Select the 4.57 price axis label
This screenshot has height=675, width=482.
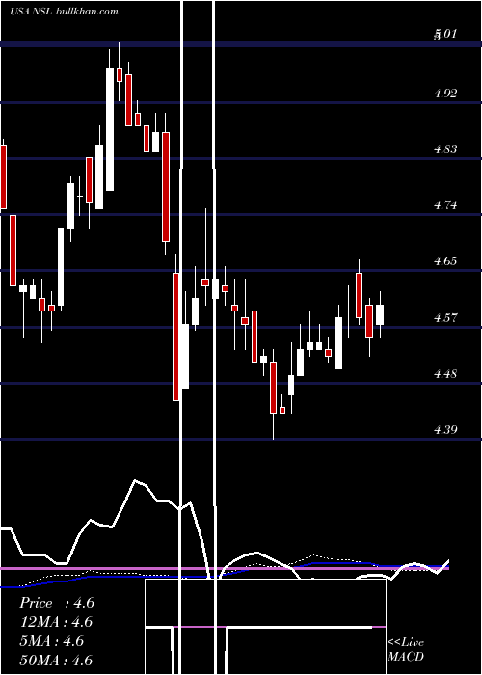coord(445,318)
